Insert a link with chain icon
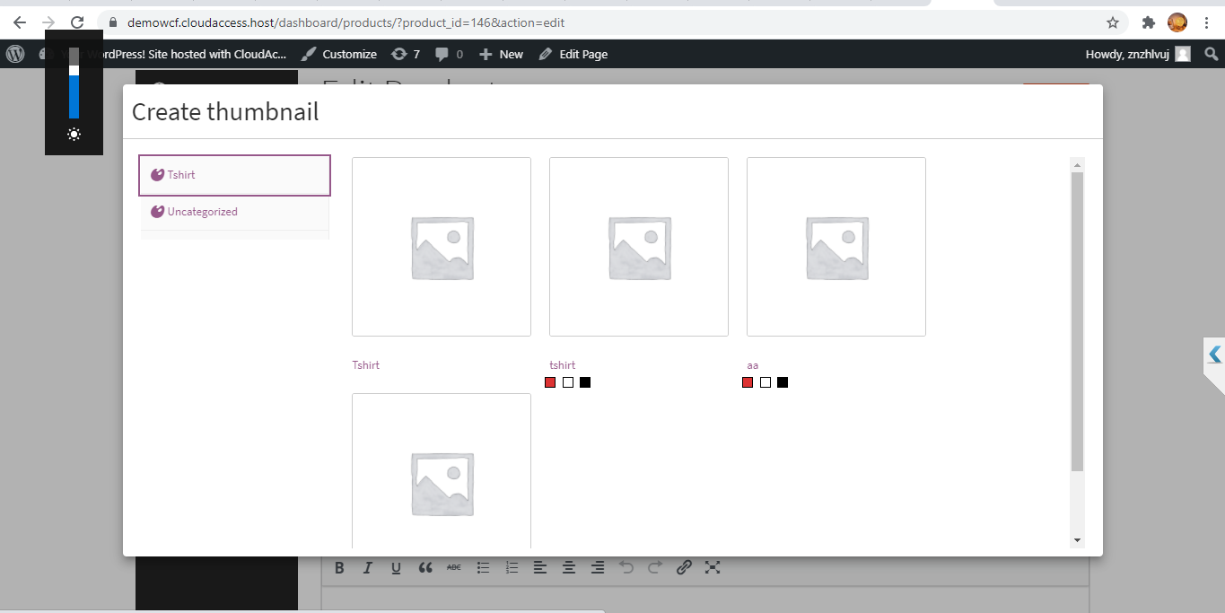The height and width of the screenshot is (613, 1225). [684, 567]
